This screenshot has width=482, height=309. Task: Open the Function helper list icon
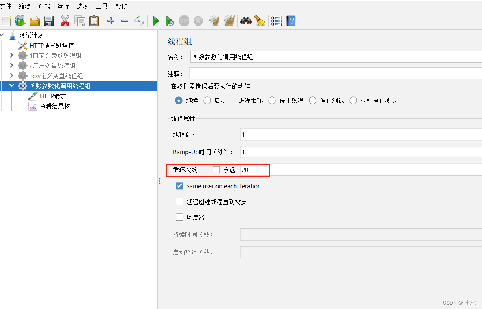tap(276, 21)
